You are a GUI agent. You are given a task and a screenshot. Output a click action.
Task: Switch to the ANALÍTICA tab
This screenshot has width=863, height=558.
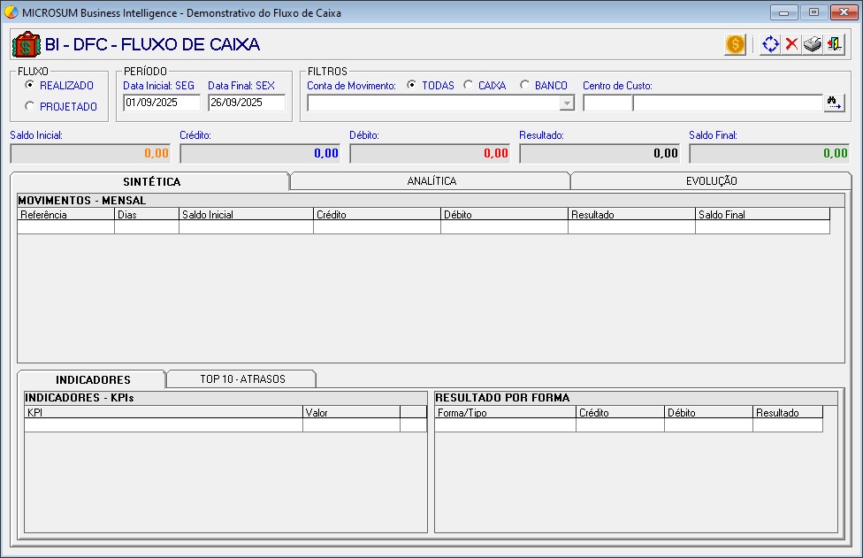click(431, 181)
